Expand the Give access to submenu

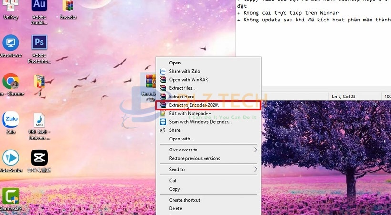click(208, 150)
